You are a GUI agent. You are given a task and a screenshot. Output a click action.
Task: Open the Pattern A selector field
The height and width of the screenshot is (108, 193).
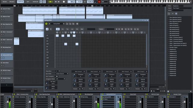[x=109, y=29]
